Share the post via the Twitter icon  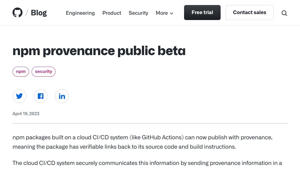19,96
